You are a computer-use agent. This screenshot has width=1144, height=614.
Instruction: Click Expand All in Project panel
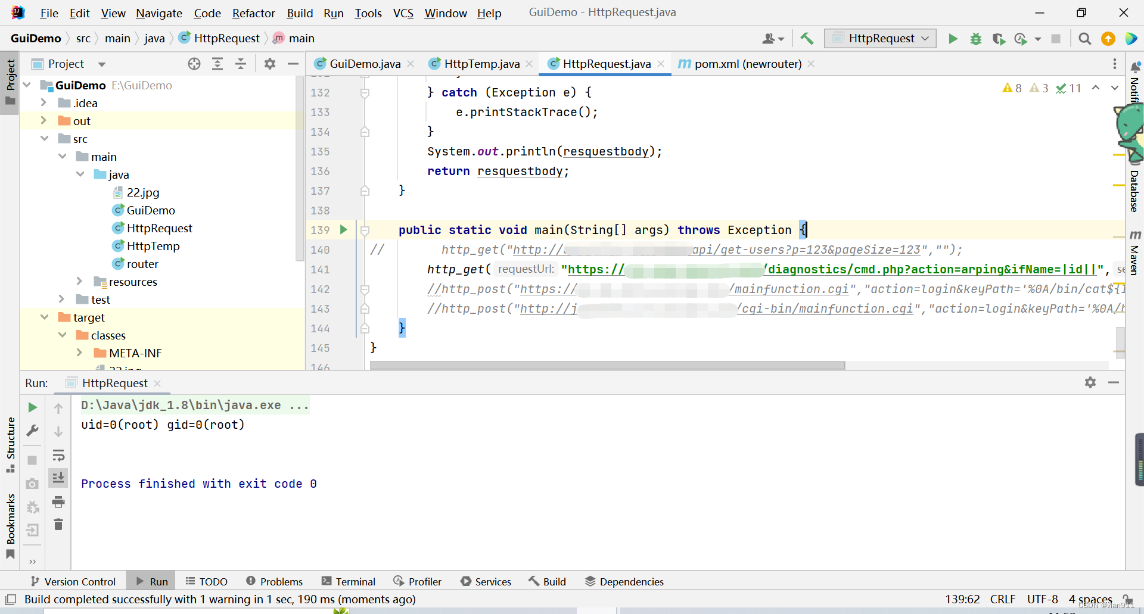pos(217,64)
